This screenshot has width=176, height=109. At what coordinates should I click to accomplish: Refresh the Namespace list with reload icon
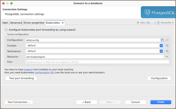pyautogui.click(x=167, y=51)
